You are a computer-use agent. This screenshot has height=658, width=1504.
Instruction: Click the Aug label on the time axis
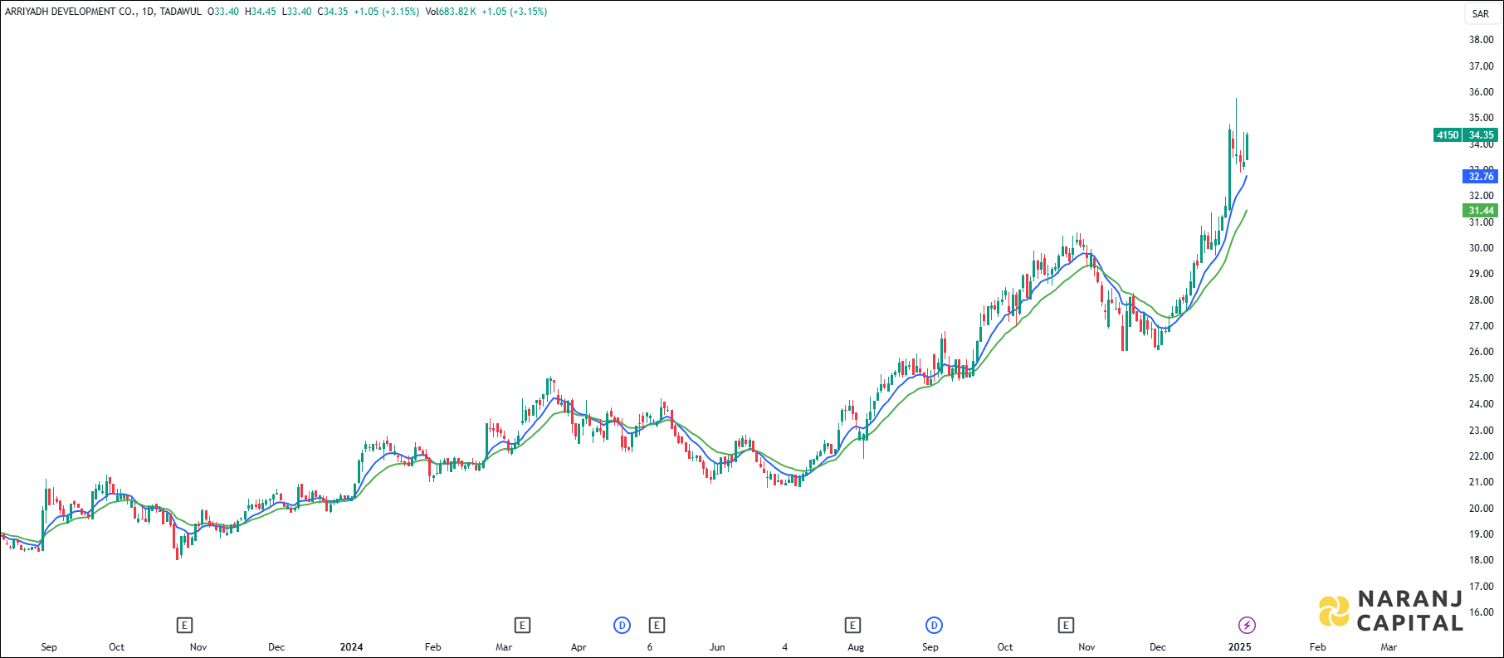[x=856, y=647]
